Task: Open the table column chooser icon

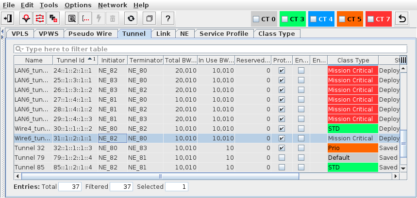Action: pos(403,60)
